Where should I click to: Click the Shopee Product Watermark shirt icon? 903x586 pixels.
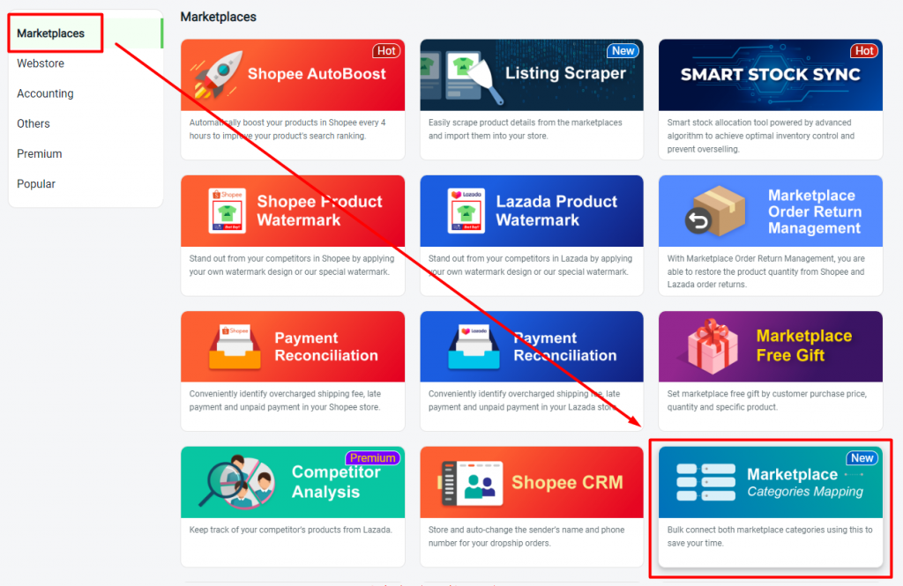pos(227,211)
